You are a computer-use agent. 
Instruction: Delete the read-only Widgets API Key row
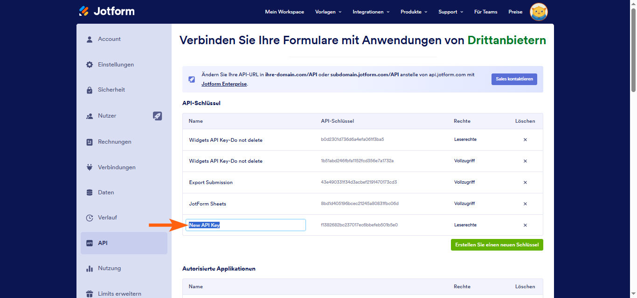[x=525, y=139]
